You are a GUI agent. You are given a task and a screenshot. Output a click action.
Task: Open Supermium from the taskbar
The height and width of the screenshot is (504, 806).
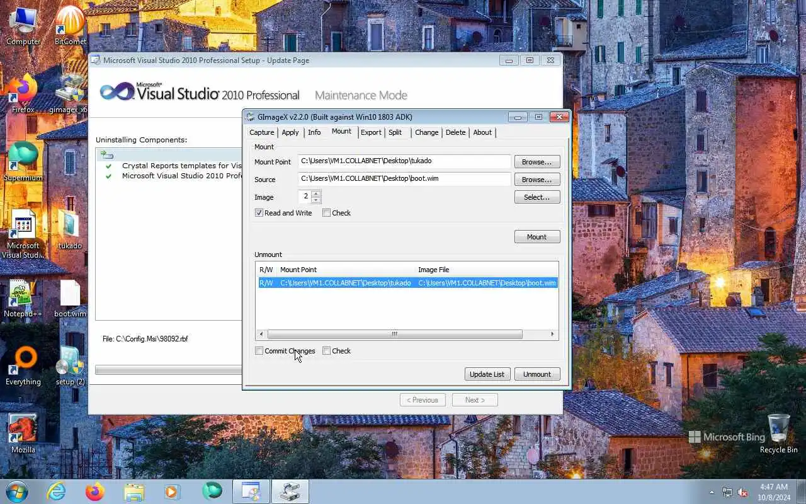pyautogui.click(x=212, y=491)
